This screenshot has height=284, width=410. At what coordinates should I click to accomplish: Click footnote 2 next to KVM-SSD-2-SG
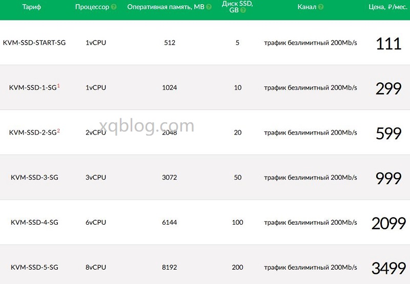pyautogui.click(x=58, y=130)
